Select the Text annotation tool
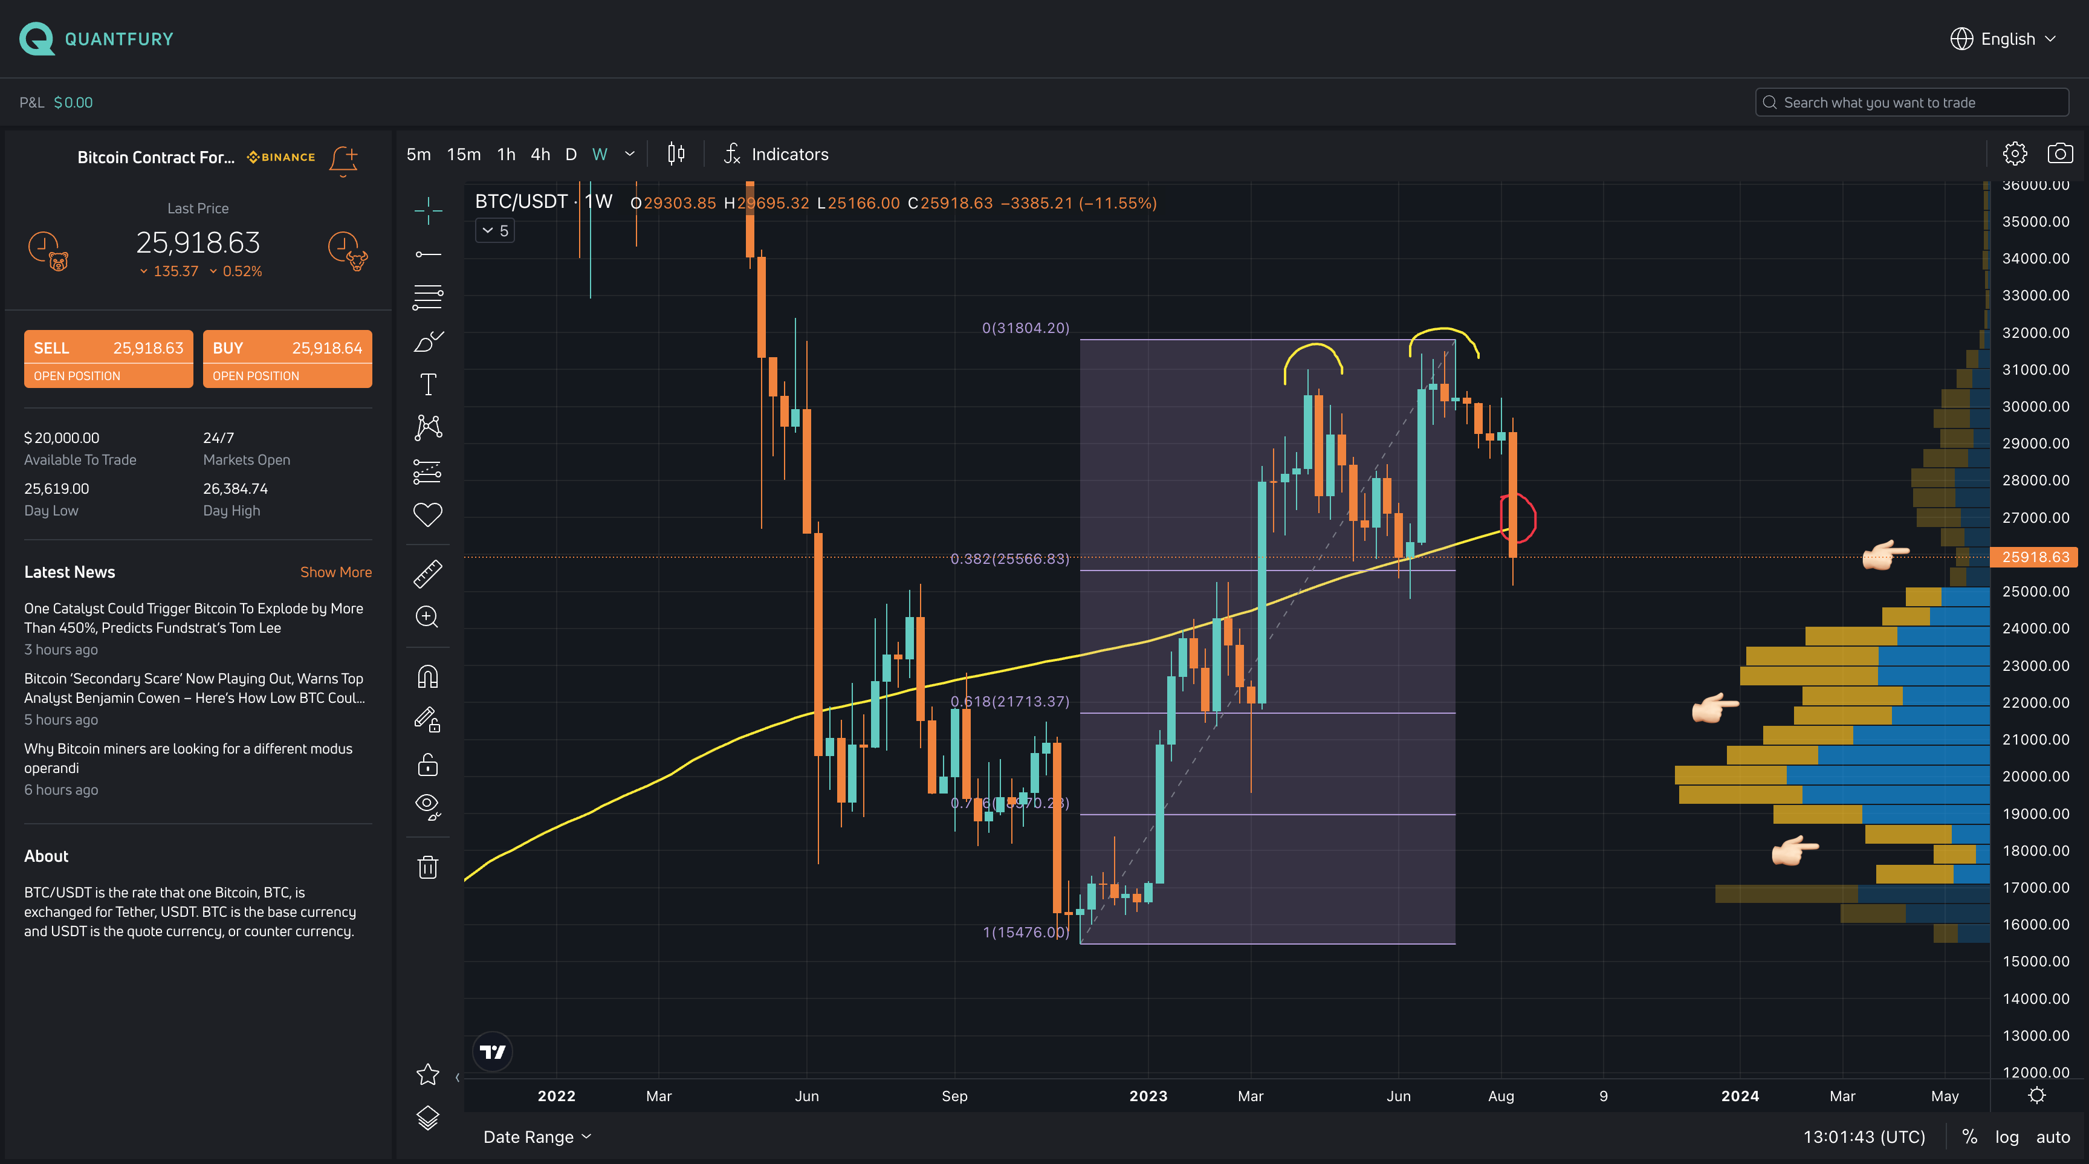2089x1164 pixels. click(427, 384)
